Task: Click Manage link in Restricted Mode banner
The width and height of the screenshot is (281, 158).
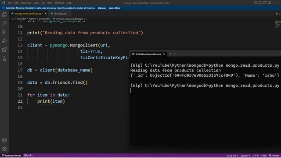Action: [x=101, y=8]
